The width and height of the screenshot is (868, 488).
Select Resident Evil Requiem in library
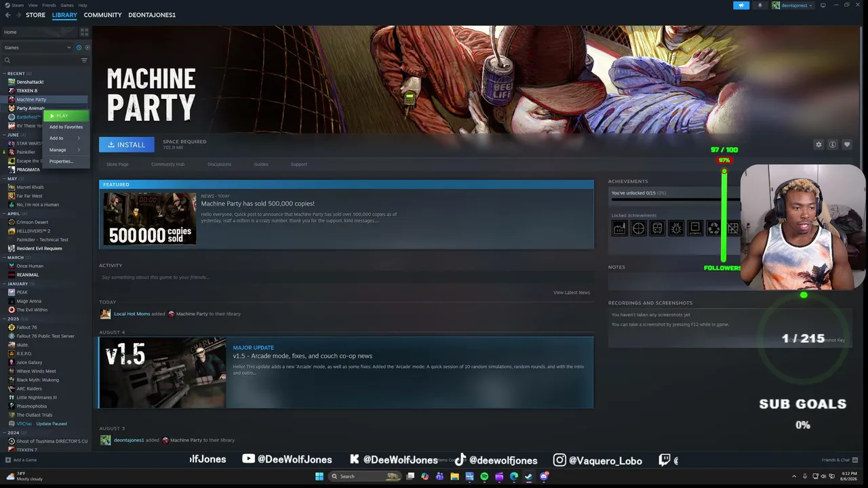click(x=39, y=249)
